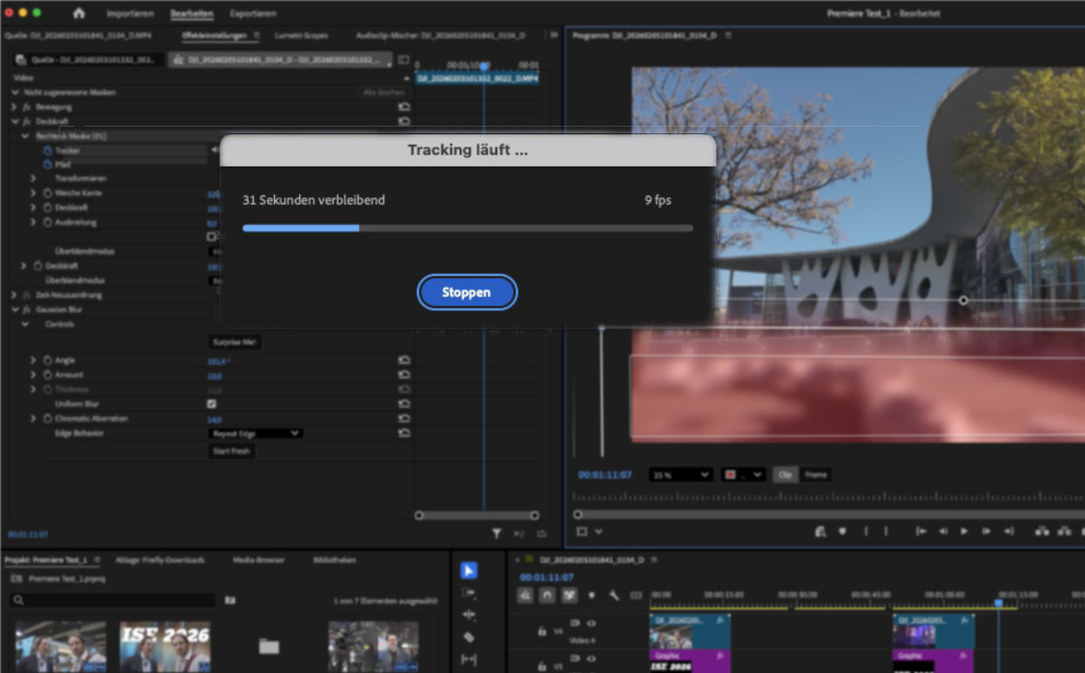The width and height of the screenshot is (1085, 673).
Task: Collapse the Gaussian Blur effect
Action: (x=14, y=309)
